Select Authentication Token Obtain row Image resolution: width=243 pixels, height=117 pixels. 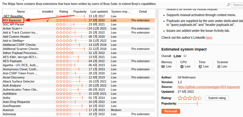(x=79, y=90)
